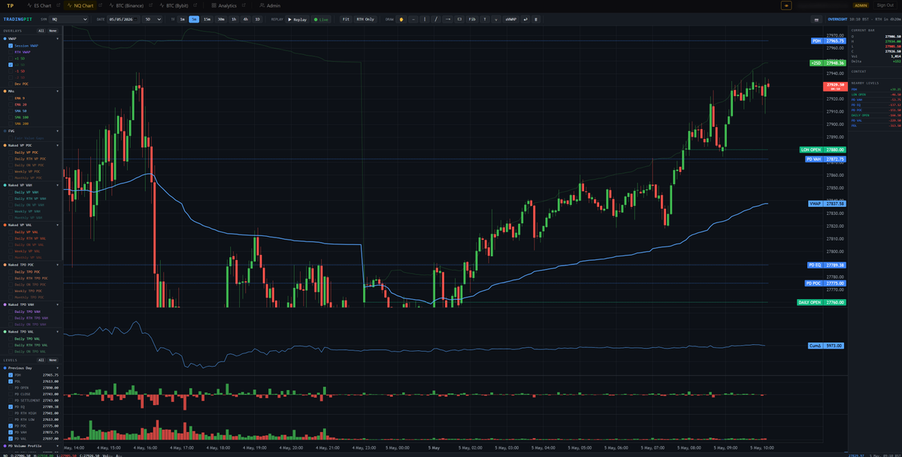Open the chart camera/screenshot button
Image resolution: width=902 pixels, height=457 pixels.
tap(817, 19)
